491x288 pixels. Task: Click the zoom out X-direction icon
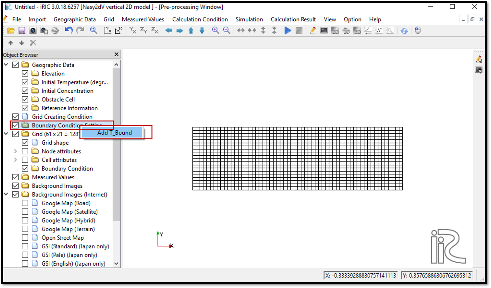coord(252,30)
